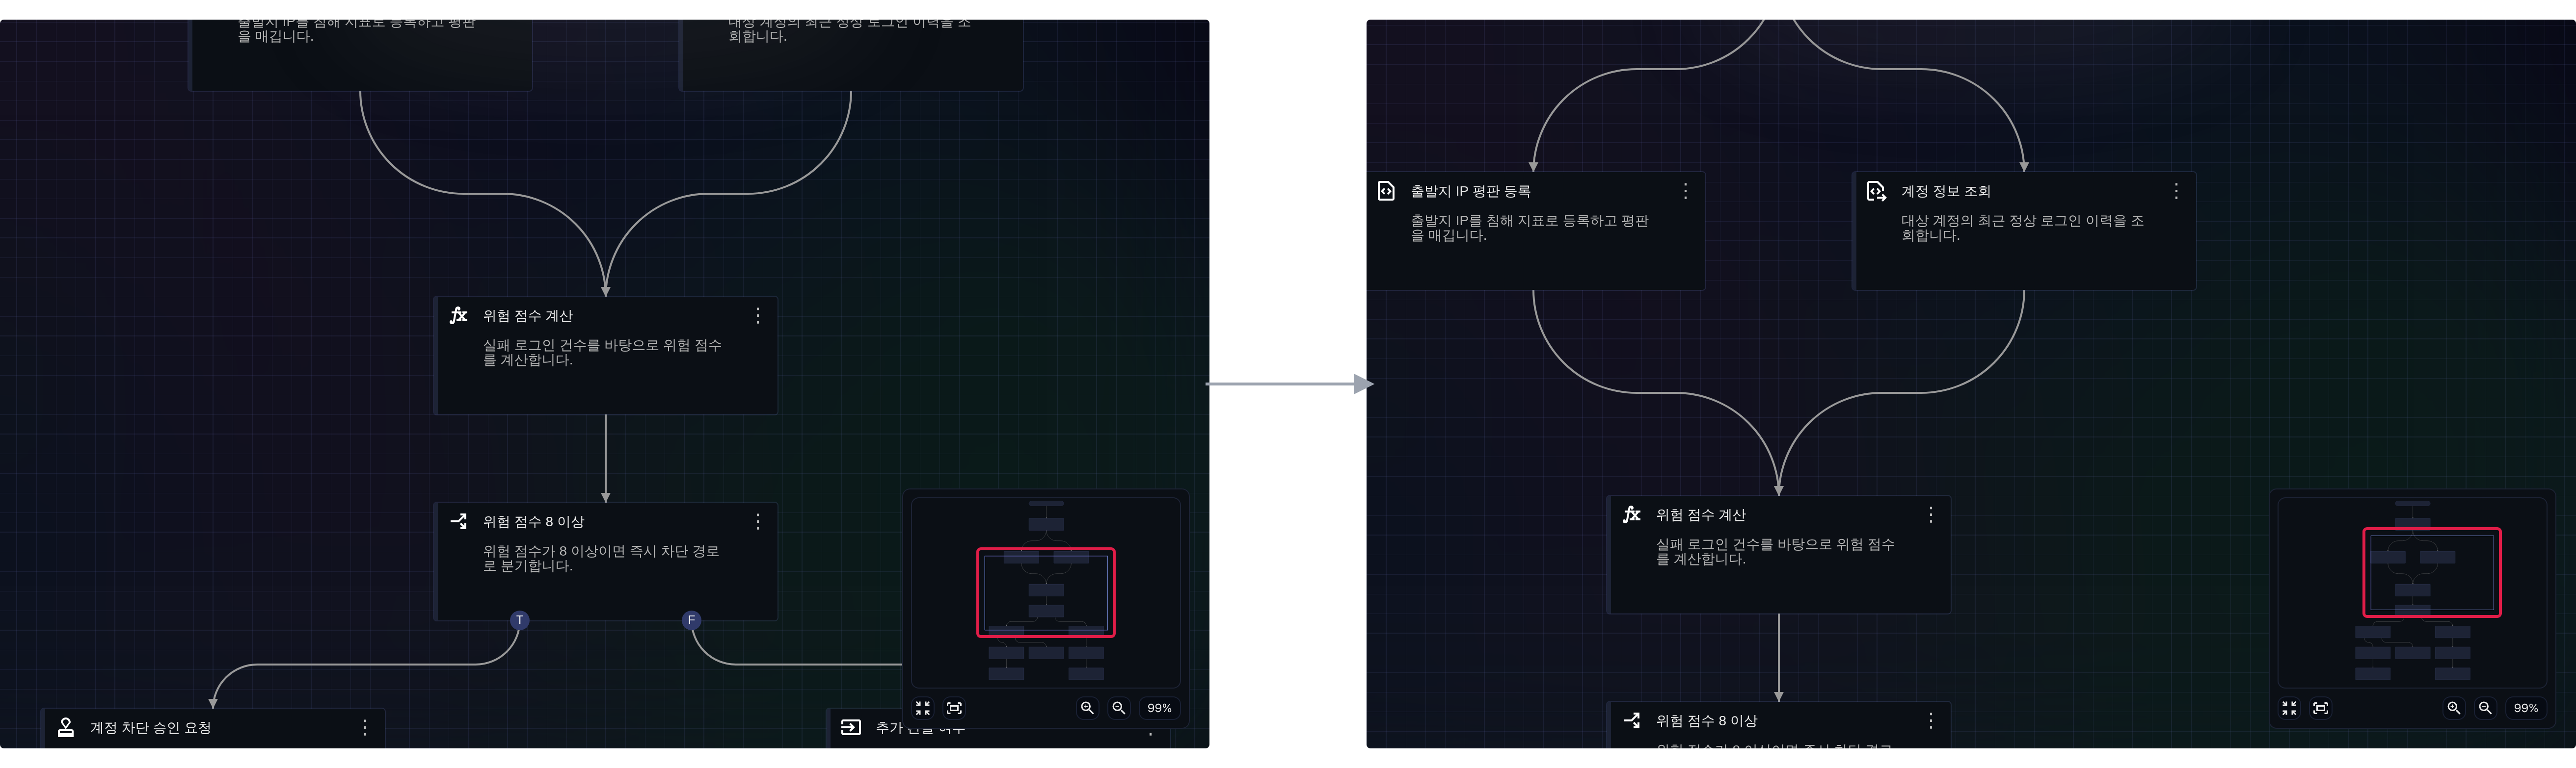Open the more menu of 계정 차단 승인 요청 node
The height and width of the screenshot is (768, 2576).
[x=365, y=727]
